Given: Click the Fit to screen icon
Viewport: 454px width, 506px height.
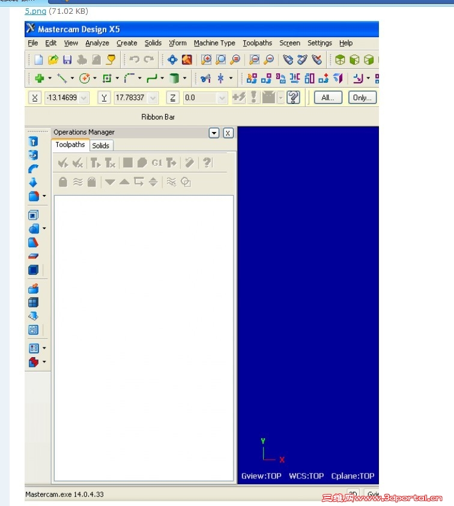Looking at the screenshot, I should coord(172,59).
